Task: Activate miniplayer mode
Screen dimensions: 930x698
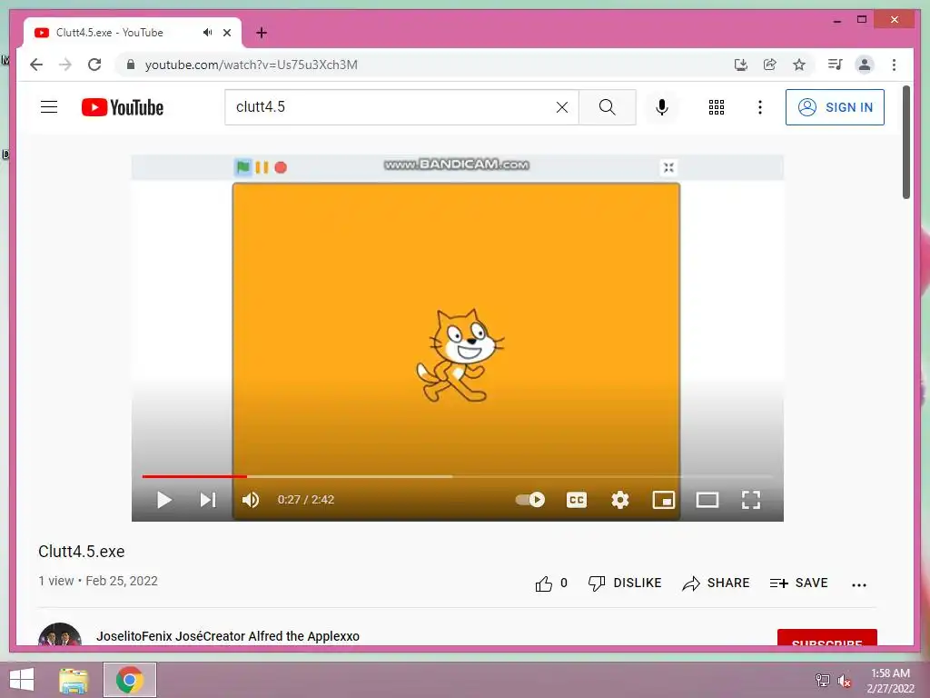Action: pos(664,500)
